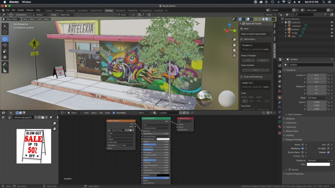Open the Object properties tab (orange square)
The height and width of the screenshot is (188, 335).
(279, 98)
